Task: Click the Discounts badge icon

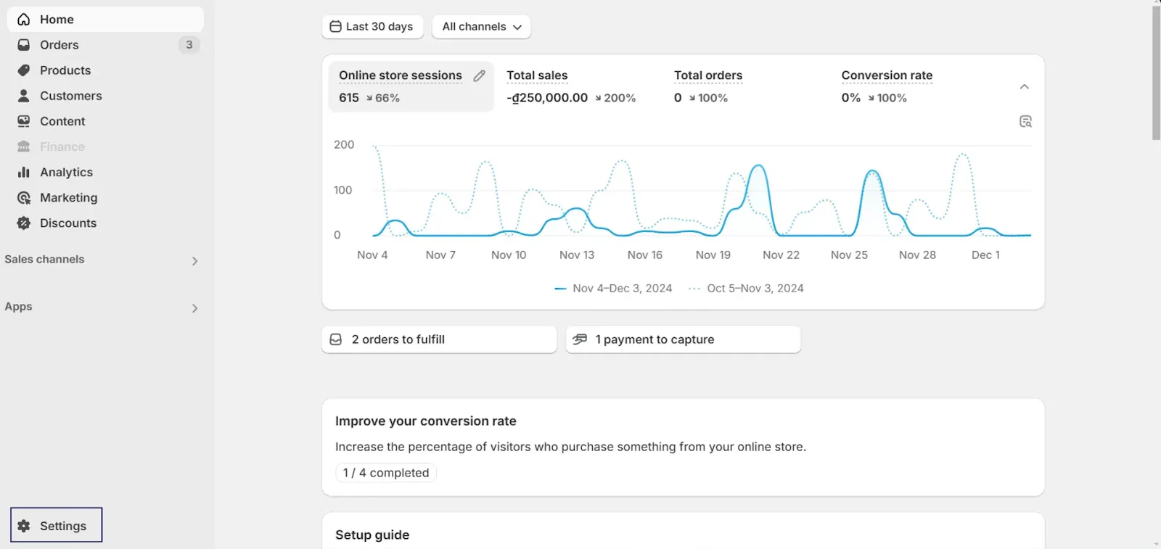Action: tap(24, 223)
